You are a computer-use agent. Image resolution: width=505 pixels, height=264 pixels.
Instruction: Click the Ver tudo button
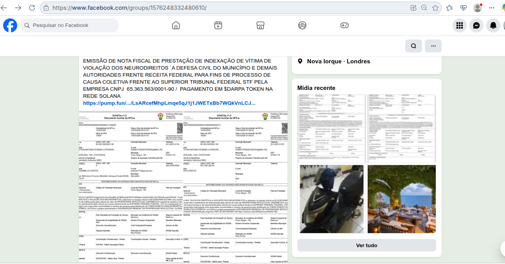coord(367,245)
